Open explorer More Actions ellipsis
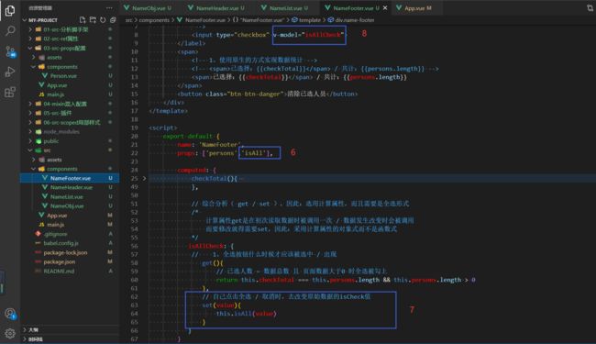The height and width of the screenshot is (344, 596). coord(109,7)
